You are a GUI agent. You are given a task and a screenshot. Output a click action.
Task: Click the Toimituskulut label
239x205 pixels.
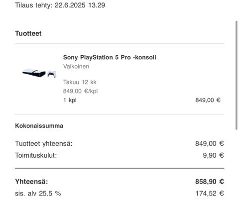[x=36, y=155]
